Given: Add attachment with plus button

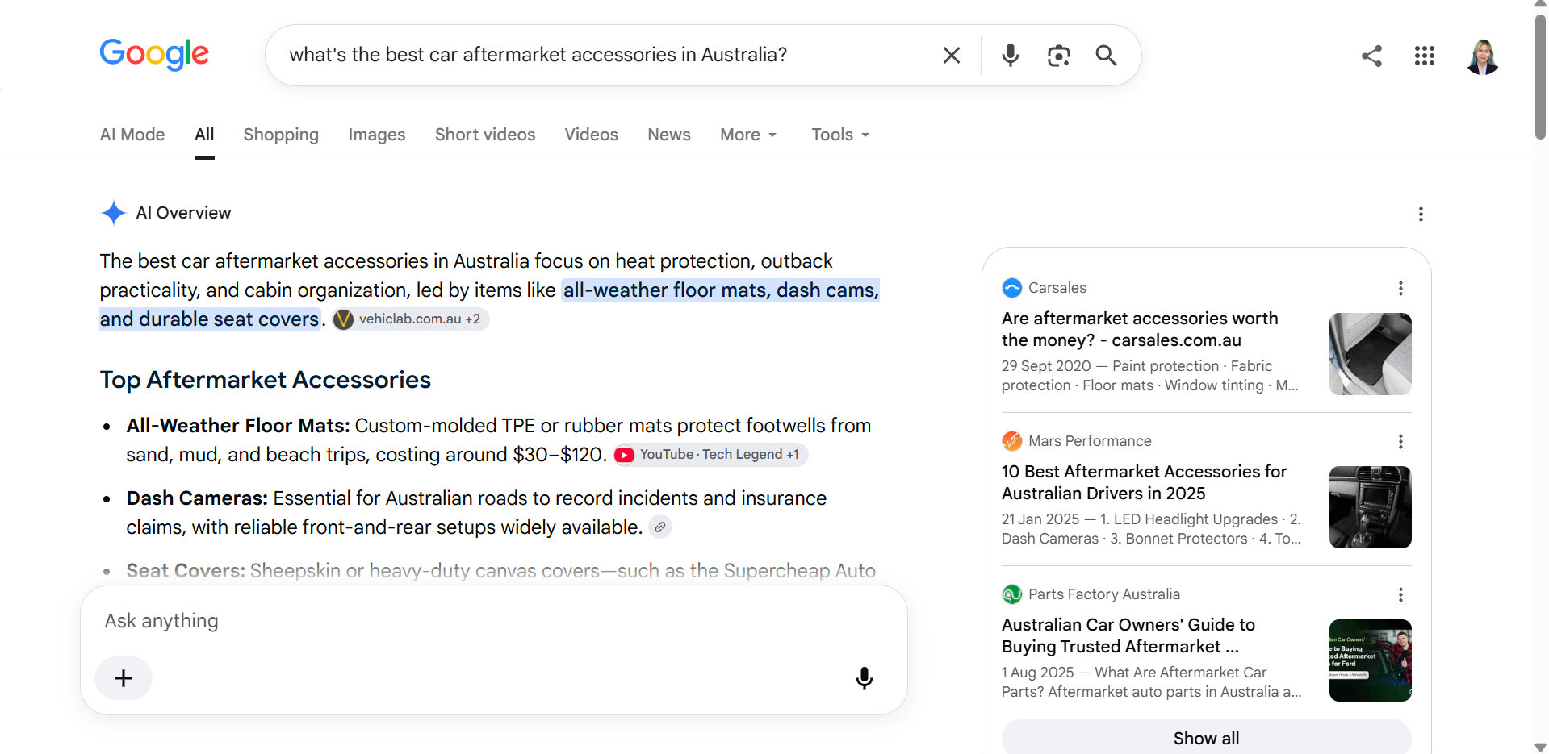Looking at the screenshot, I should click(124, 678).
